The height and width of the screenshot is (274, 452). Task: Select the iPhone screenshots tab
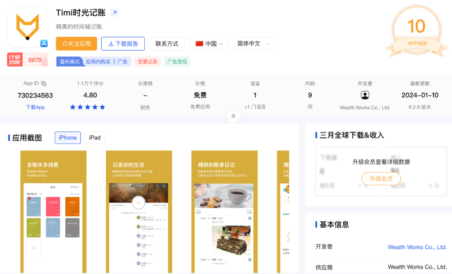click(x=68, y=137)
